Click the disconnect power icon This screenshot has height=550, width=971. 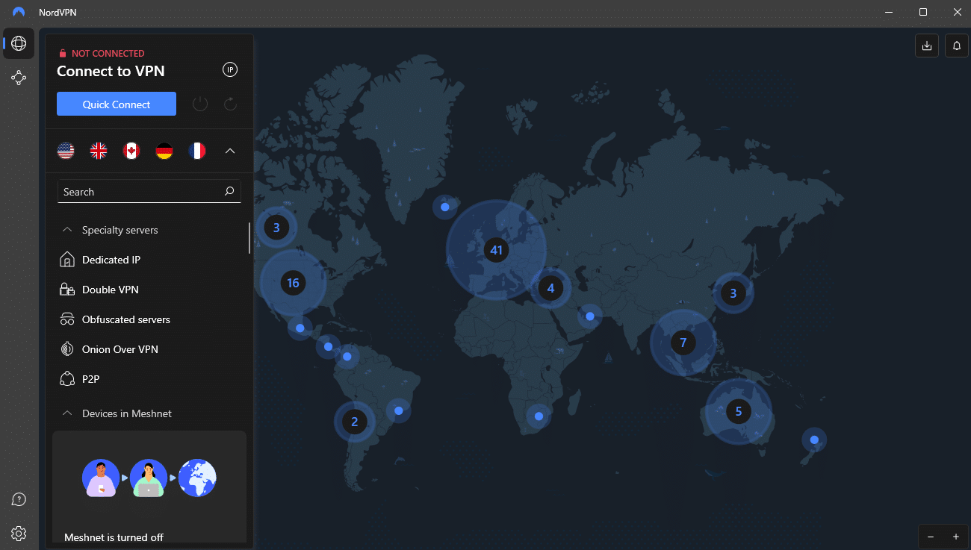200,104
